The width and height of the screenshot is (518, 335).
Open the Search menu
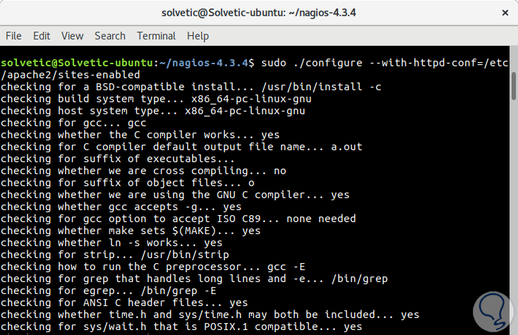click(109, 35)
